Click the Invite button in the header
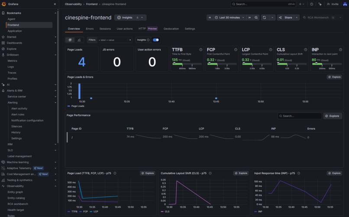The height and width of the screenshot is (217, 349). pyautogui.click(x=333, y=4)
